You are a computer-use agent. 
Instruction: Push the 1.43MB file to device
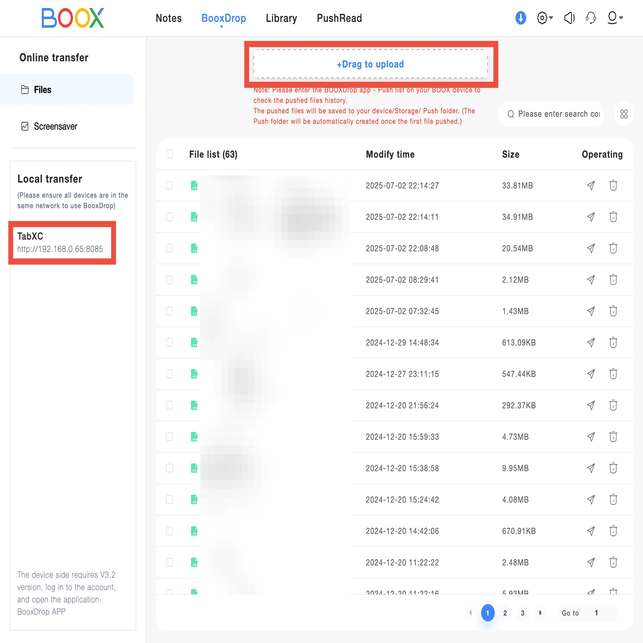click(591, 311)
